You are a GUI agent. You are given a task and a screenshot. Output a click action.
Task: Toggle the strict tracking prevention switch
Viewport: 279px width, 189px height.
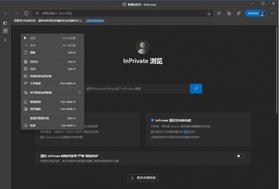pos(241,156)
